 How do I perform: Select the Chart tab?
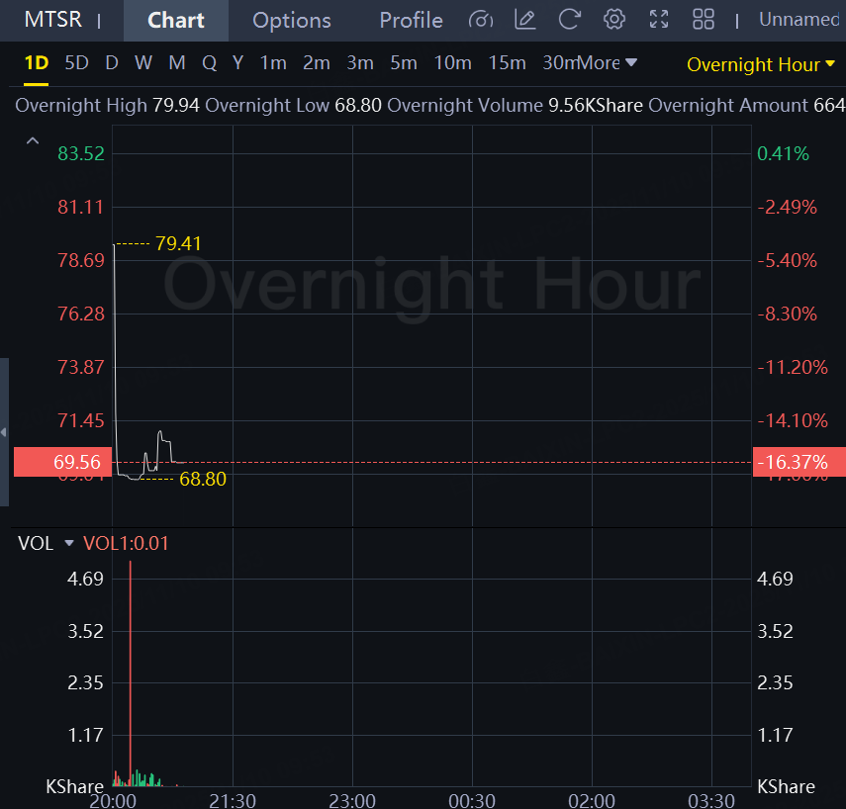pyautogui.click(x=176, y=20)
